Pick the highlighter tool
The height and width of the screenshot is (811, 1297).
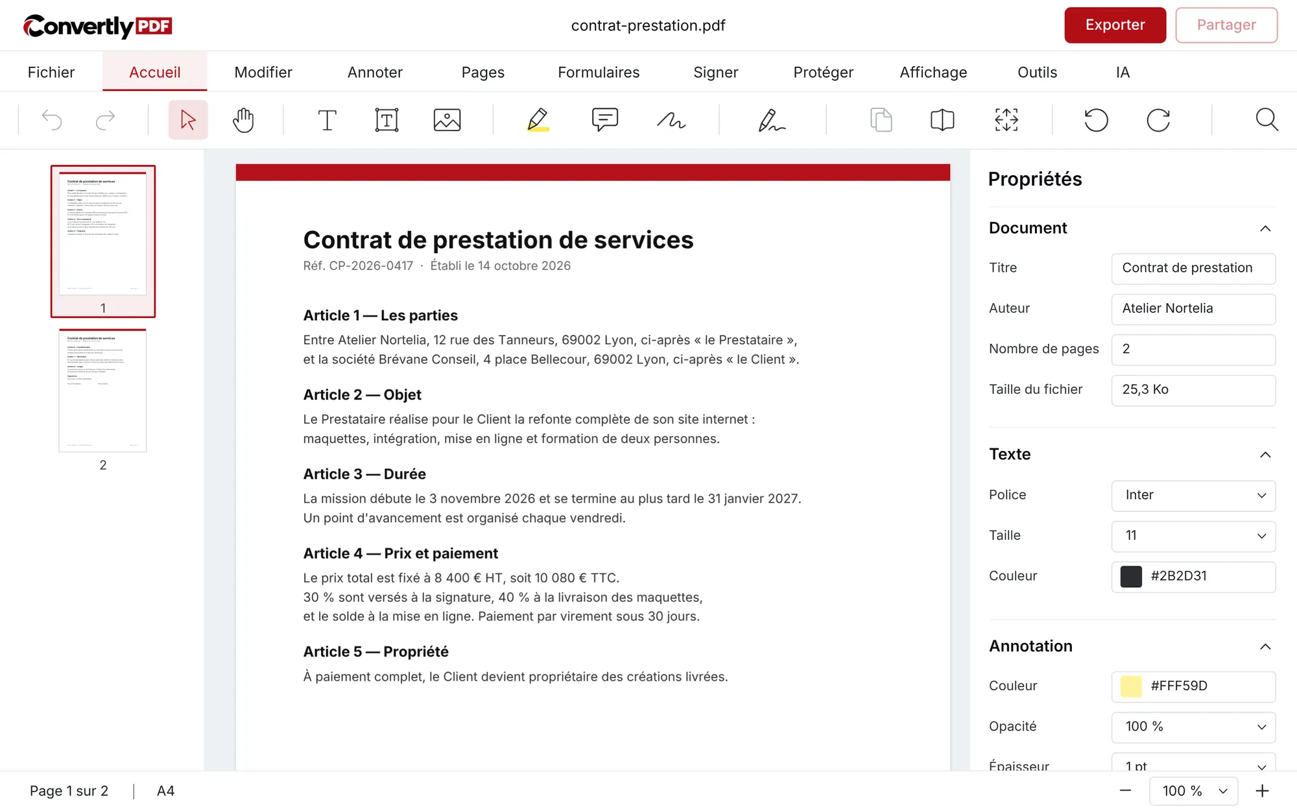pos(538,120)
